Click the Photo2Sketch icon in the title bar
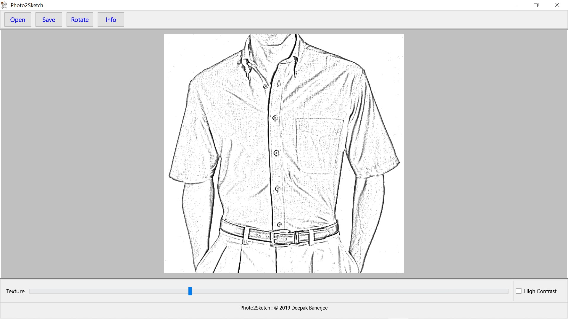This screenshot has height=319, width=568. [4, 5]
